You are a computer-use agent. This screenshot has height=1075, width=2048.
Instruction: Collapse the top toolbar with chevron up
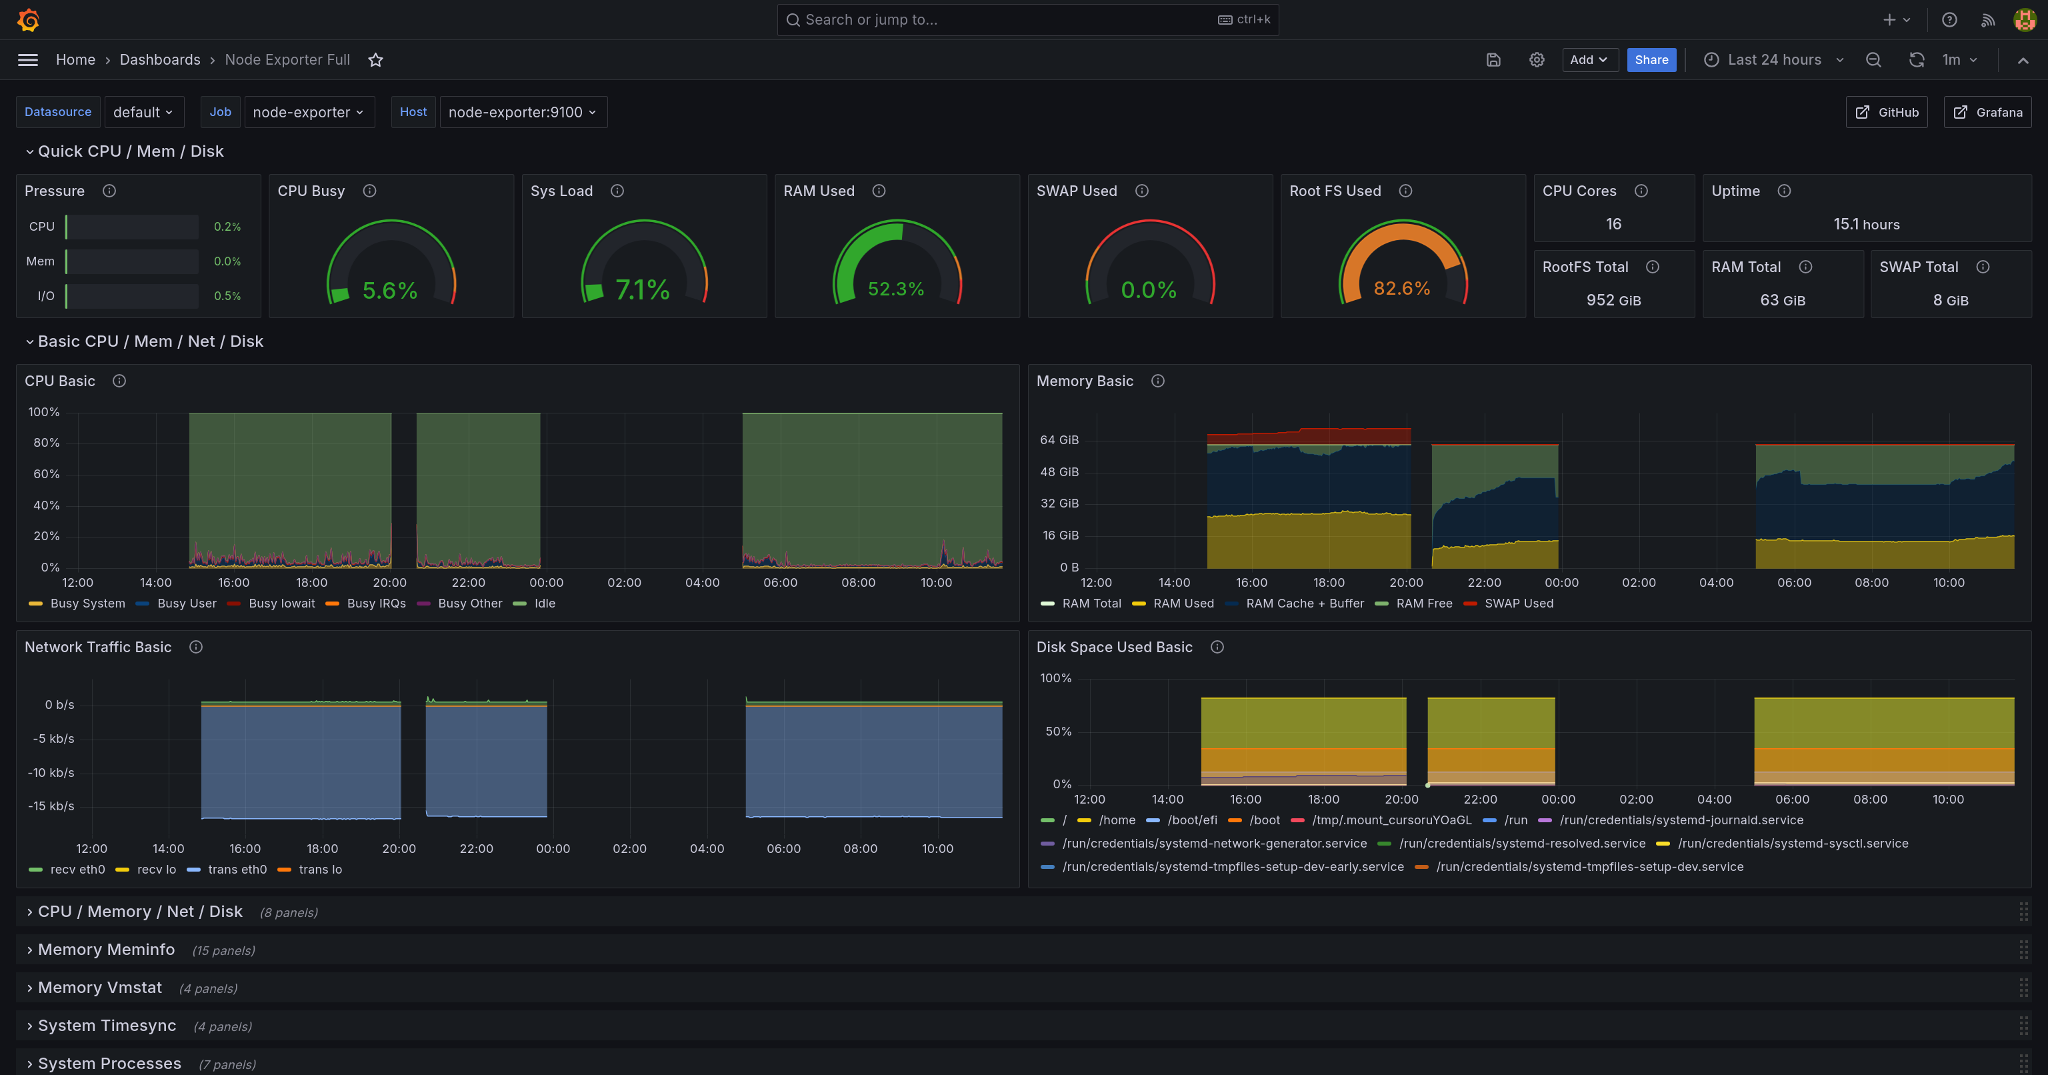[2023, 59]
